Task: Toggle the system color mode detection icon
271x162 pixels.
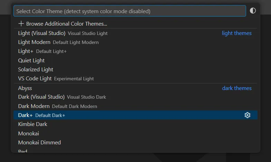Action: (x=253, y=11)
